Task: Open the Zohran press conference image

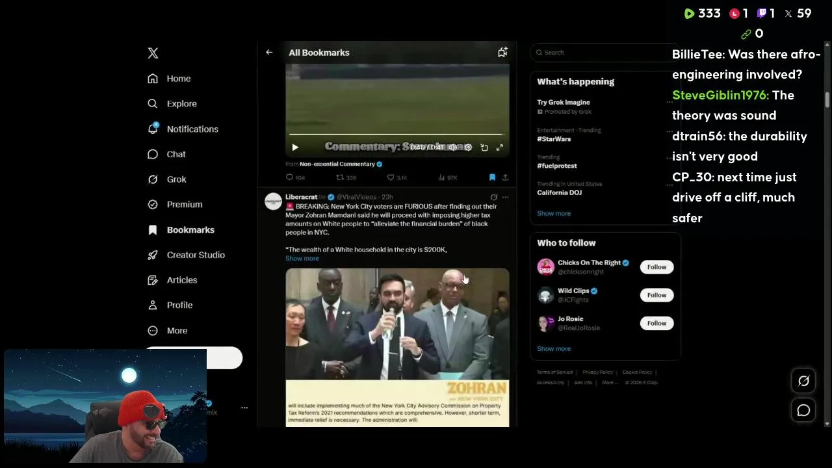Action: (397, 347)
